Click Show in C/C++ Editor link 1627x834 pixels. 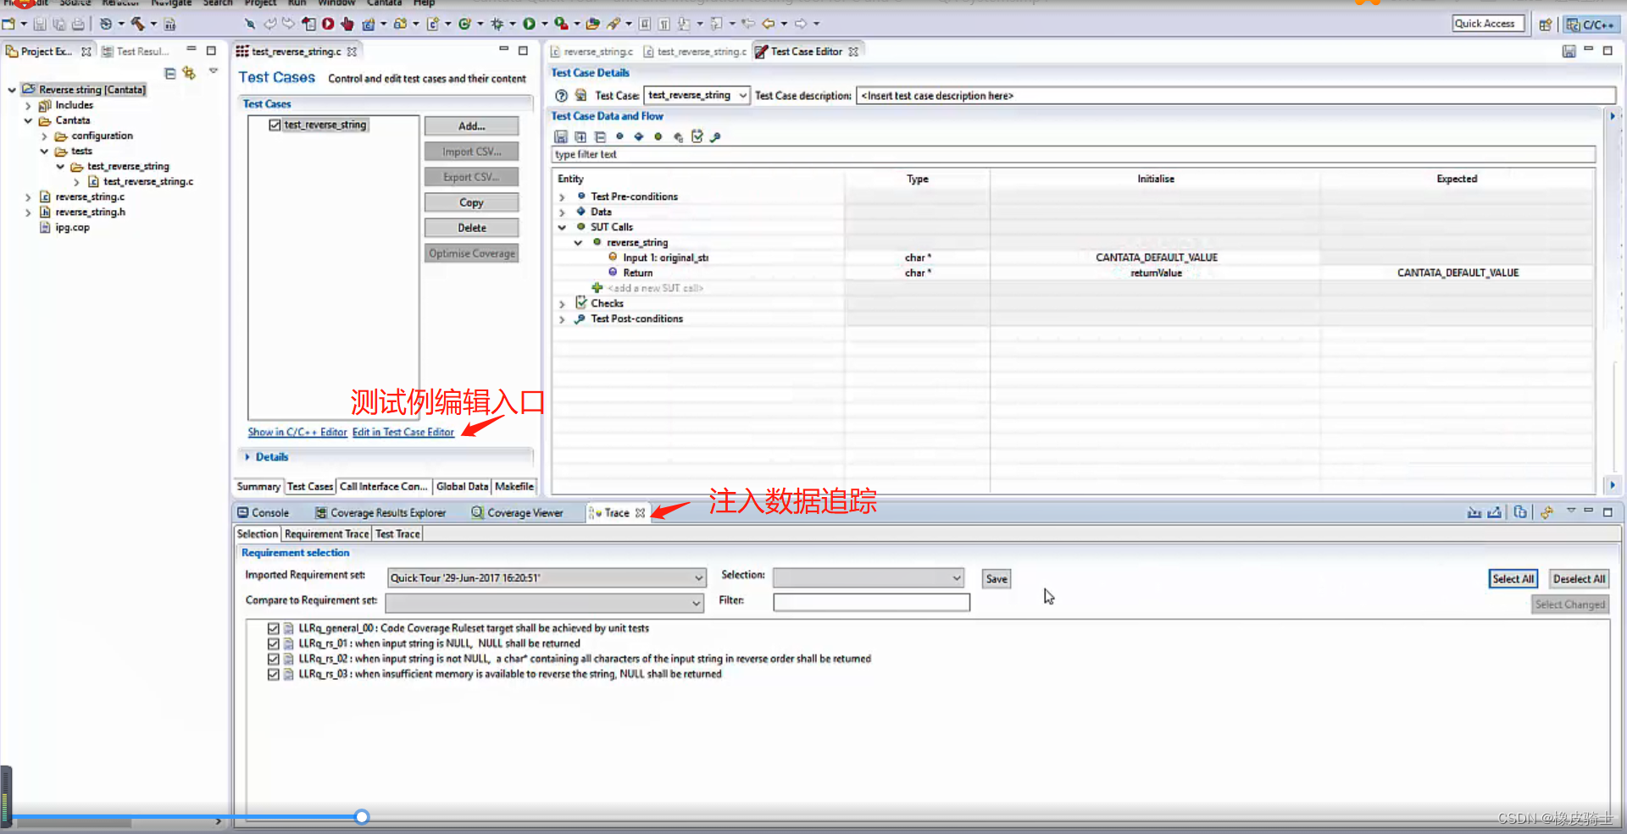coord(297,433)
